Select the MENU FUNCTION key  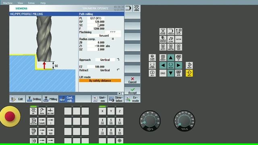tap(171, 47)
